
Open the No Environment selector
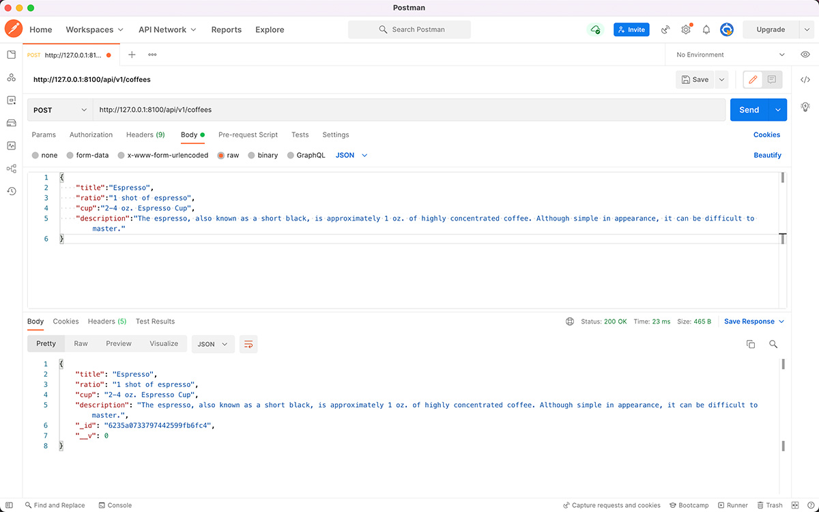730,55
